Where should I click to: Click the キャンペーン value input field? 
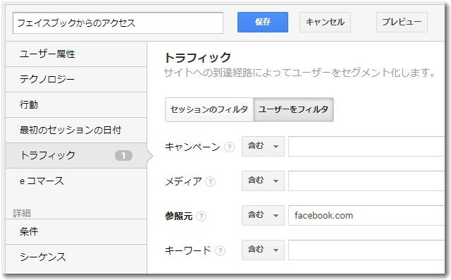click(x=366, y=146)
